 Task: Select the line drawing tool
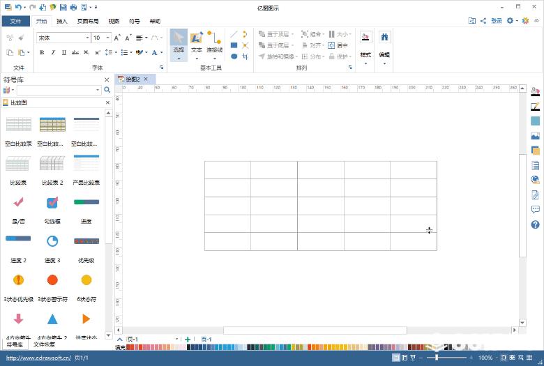pyautogui.click(x=234, y=34)
